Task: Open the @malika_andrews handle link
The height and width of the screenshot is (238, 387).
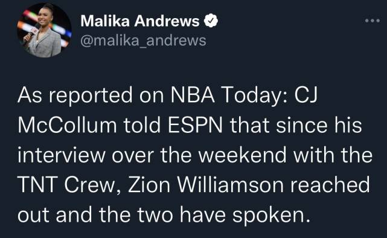Action: point(143,40)
